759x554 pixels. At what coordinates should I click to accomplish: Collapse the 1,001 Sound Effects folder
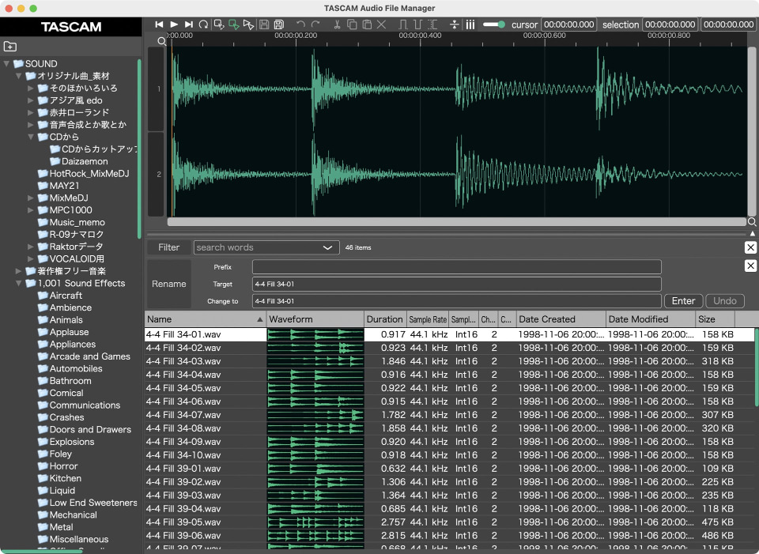click(19, 283)
